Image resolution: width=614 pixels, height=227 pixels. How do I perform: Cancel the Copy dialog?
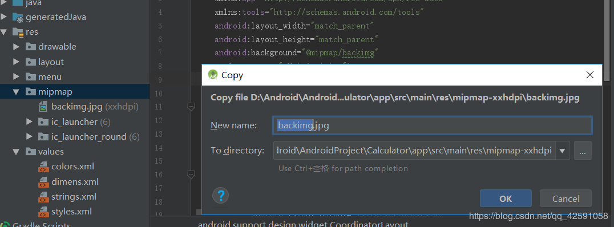tap(565, 198)
